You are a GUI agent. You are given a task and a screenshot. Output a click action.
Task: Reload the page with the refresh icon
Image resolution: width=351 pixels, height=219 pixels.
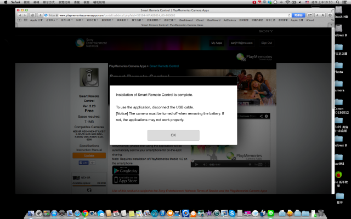(x=289, y=15)
